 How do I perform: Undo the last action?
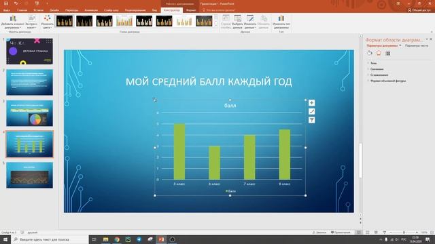16,3
